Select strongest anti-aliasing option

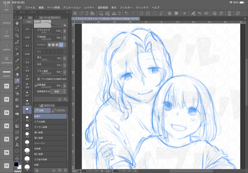tap(61, 45)
